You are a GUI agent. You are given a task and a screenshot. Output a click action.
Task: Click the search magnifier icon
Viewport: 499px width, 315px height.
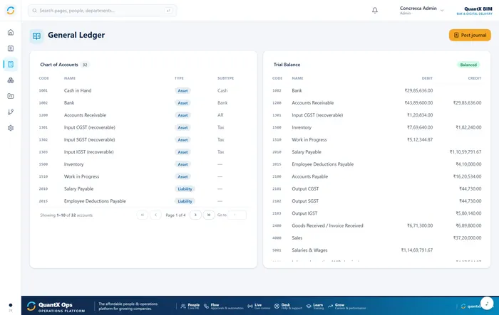tap(35, 11)
